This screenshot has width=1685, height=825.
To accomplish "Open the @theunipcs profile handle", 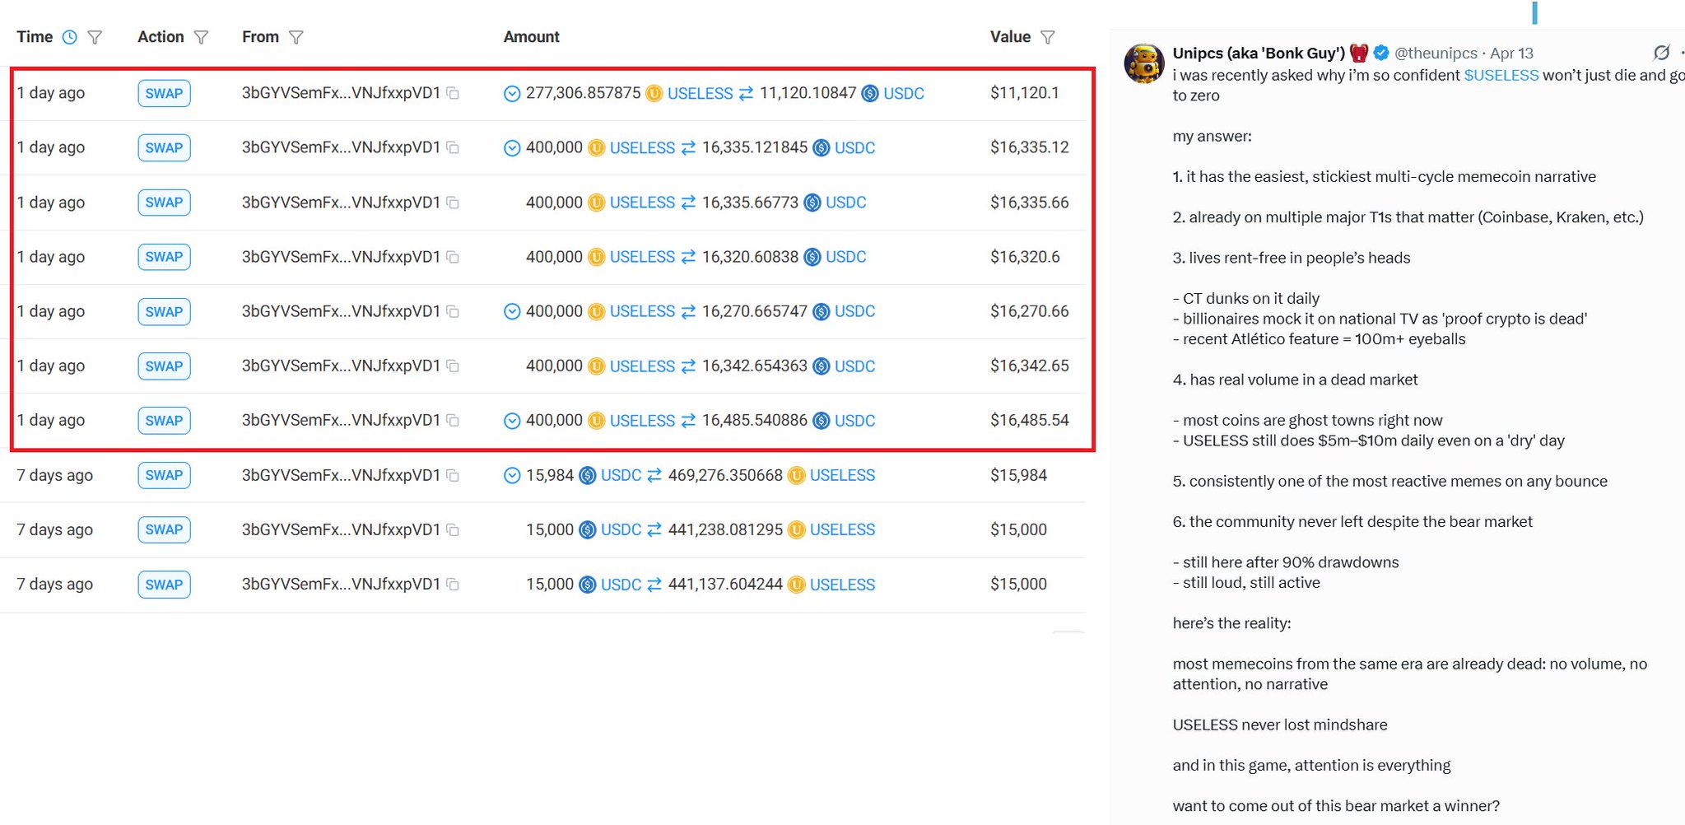I will [x=1435, y=53].
